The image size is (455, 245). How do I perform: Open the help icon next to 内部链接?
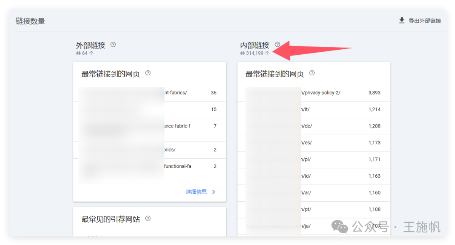coord(277,44)
